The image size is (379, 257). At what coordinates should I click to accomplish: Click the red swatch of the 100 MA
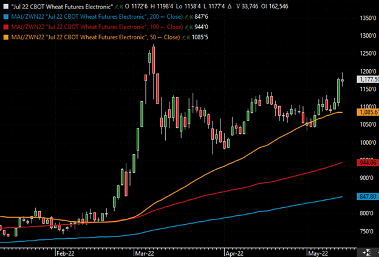pos(6,27)
